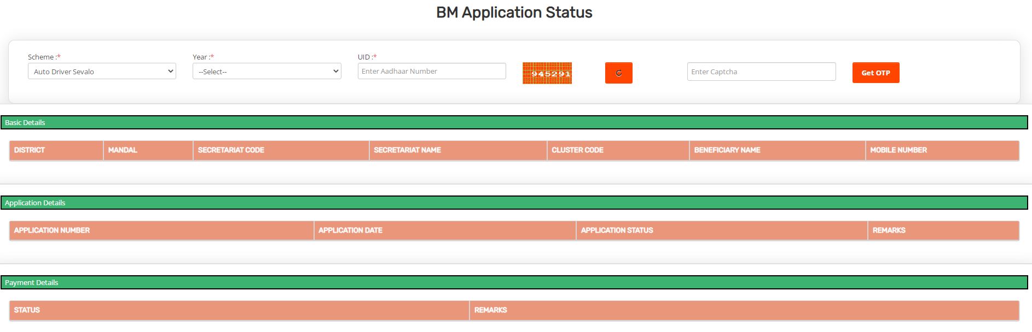Viewport: 1032px width, 332px height.
Task: Select the Basic Details section header
Action: click(x=514, y=122)
